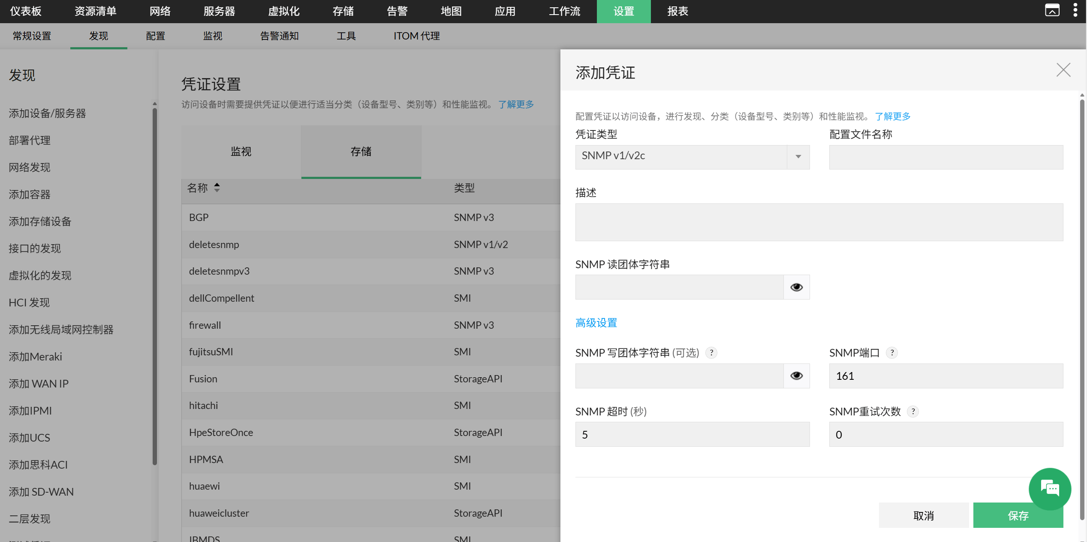Switch to 告警通知 tab

click(279, 36)
